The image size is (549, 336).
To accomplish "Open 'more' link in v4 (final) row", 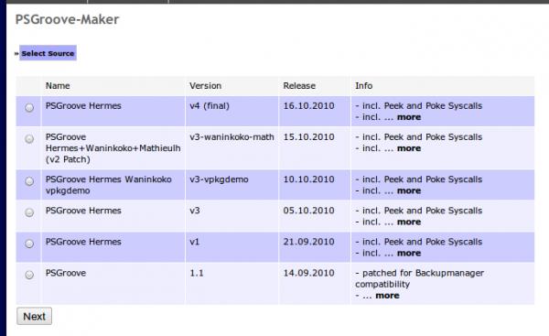I will tap(409, 117).
